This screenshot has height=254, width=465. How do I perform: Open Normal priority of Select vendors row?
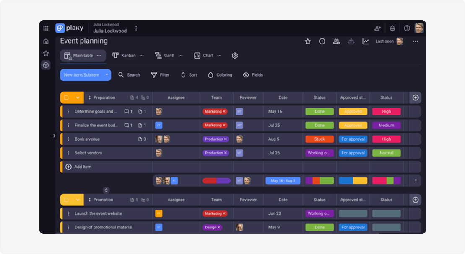click(387, 153)
